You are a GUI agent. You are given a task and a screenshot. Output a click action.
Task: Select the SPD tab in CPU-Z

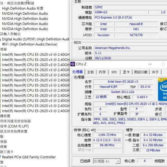[x=114, y=72]
